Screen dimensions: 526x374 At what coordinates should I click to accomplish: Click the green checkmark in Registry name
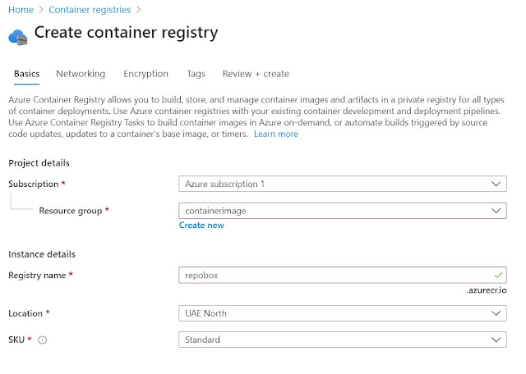click(x=498, y=275)
